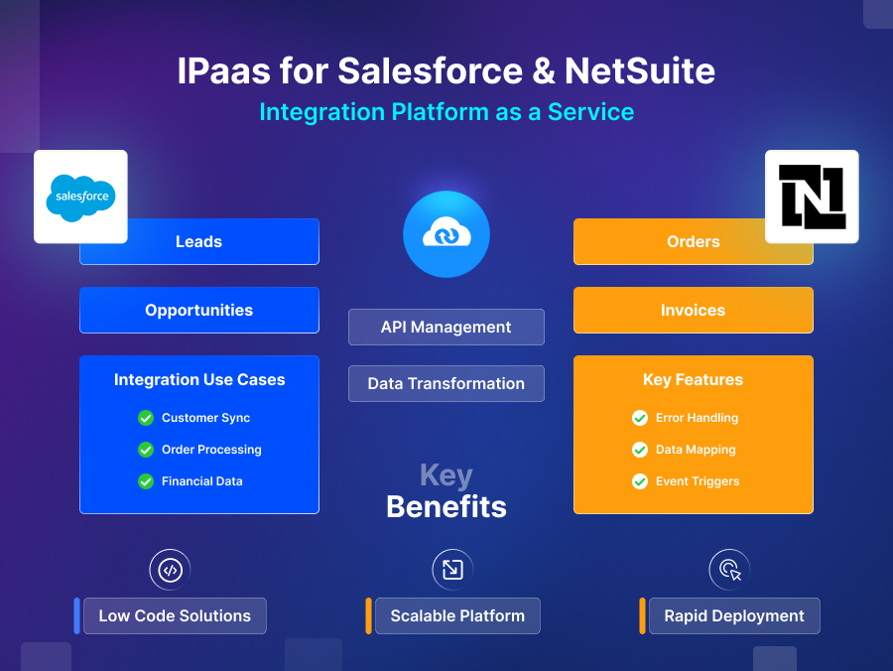
Task: Open API Management
Action: coord(446,327)
